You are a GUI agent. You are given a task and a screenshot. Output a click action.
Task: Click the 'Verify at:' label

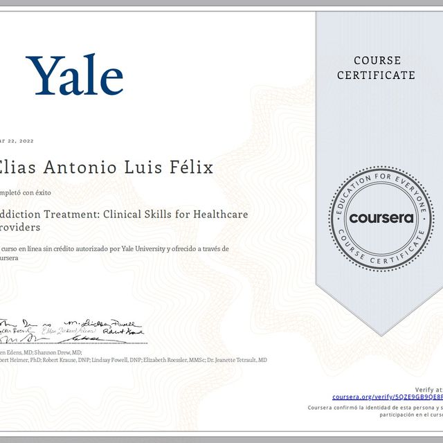point(429,390)
